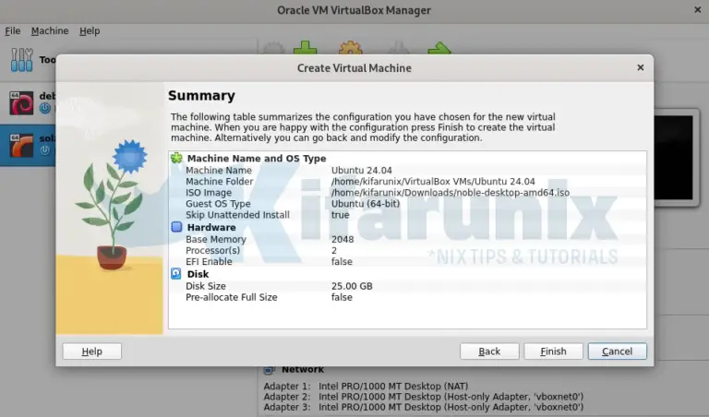Select the Disk section header
The width and height of the screenshot is (709, 417).
click(198, 274)
